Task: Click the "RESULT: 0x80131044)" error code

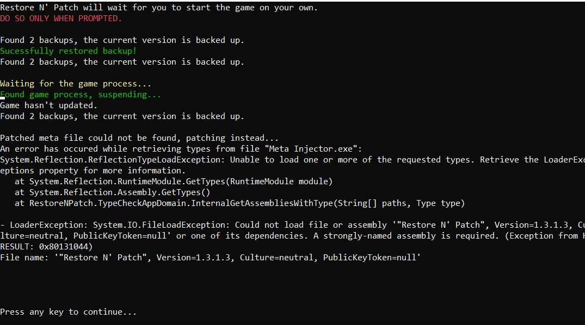Action: coord(46,247)
